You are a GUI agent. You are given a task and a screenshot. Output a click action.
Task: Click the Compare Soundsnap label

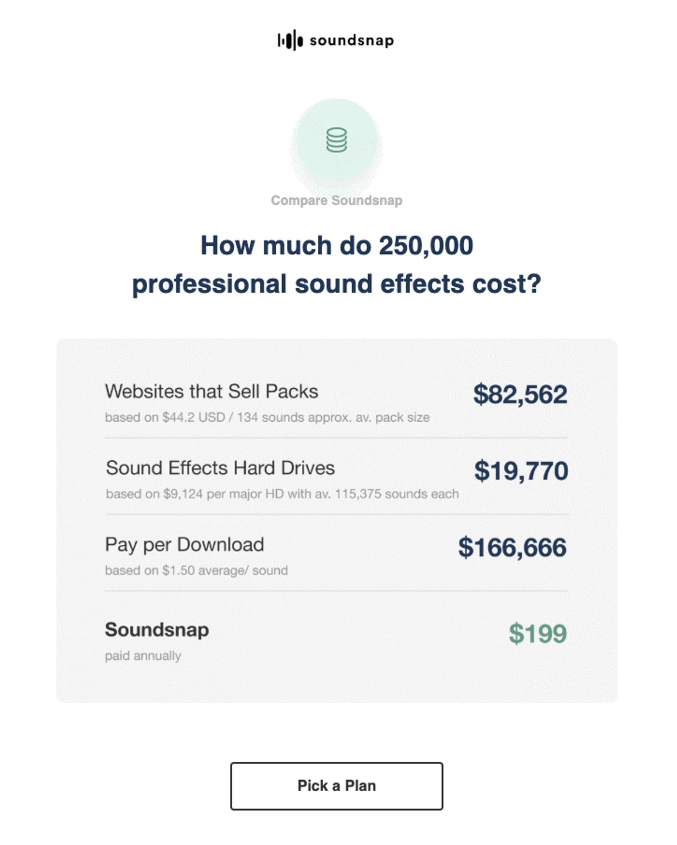(x=336, y=201)
